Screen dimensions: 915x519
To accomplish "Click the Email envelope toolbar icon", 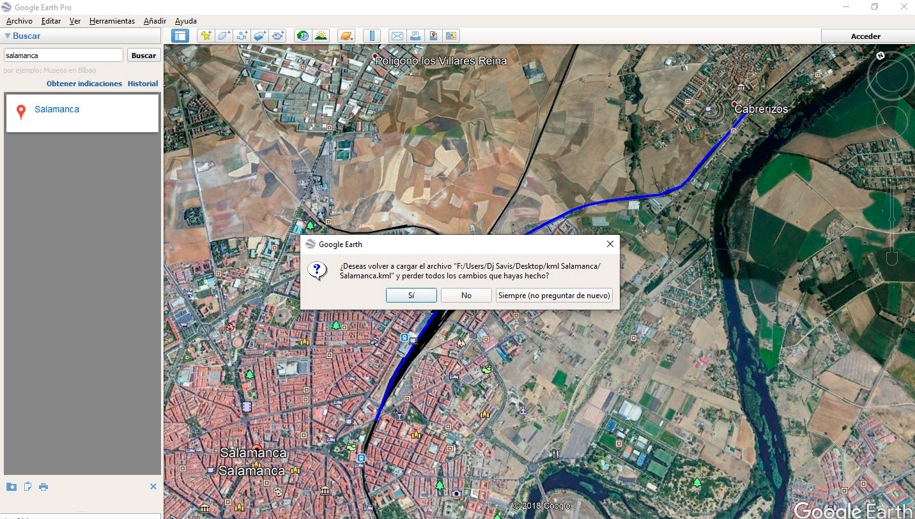I will coord(397,36).
